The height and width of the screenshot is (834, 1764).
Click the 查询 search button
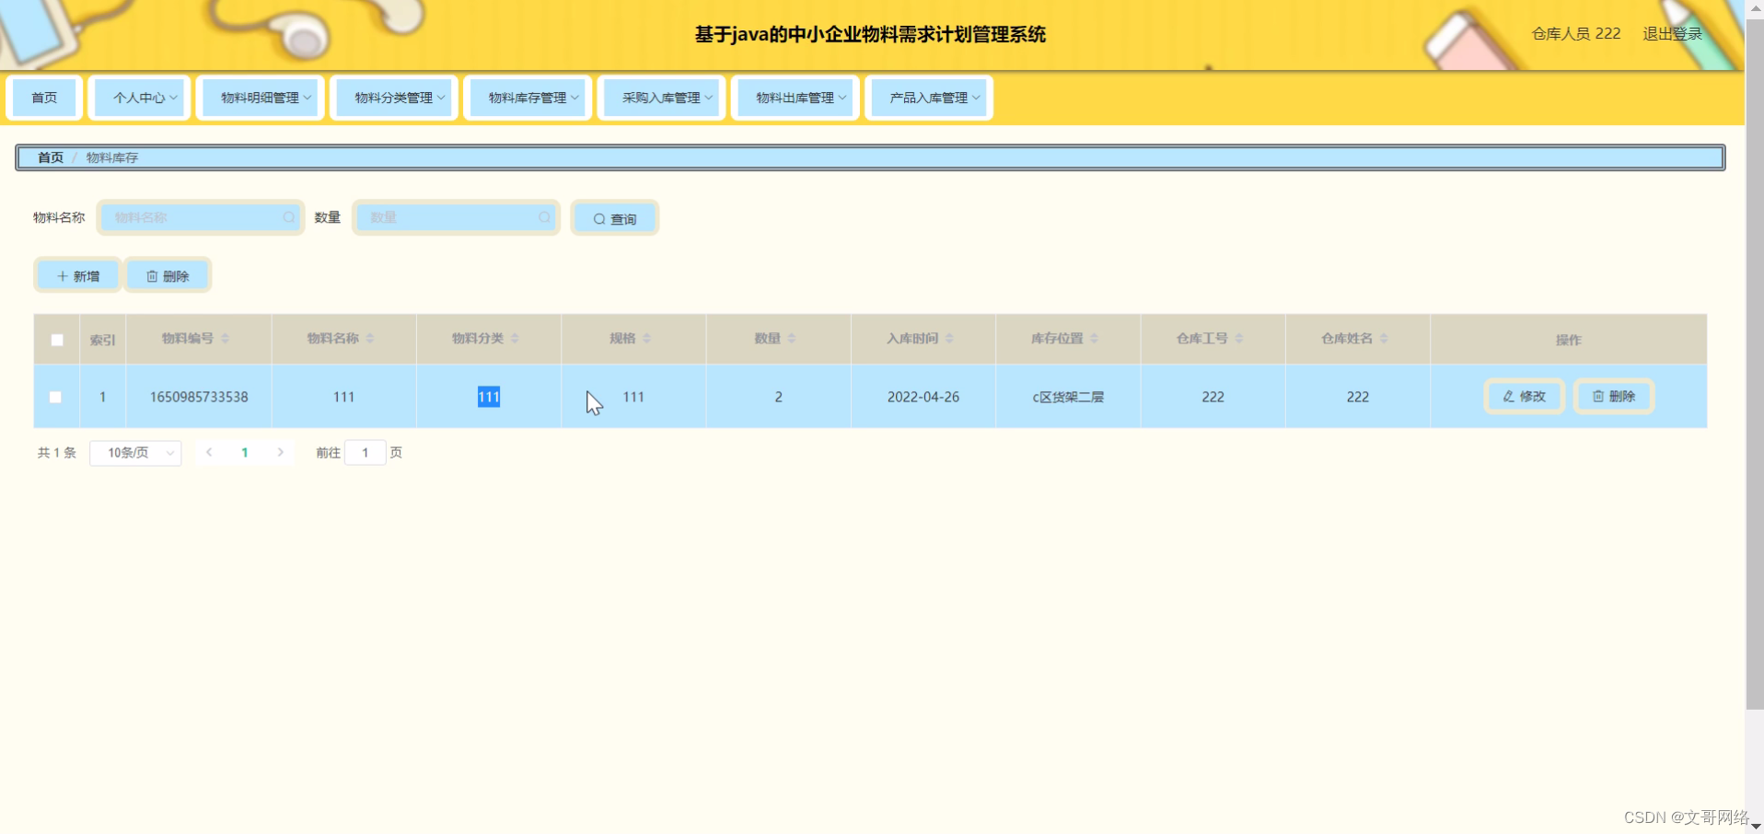click(614, 217)
